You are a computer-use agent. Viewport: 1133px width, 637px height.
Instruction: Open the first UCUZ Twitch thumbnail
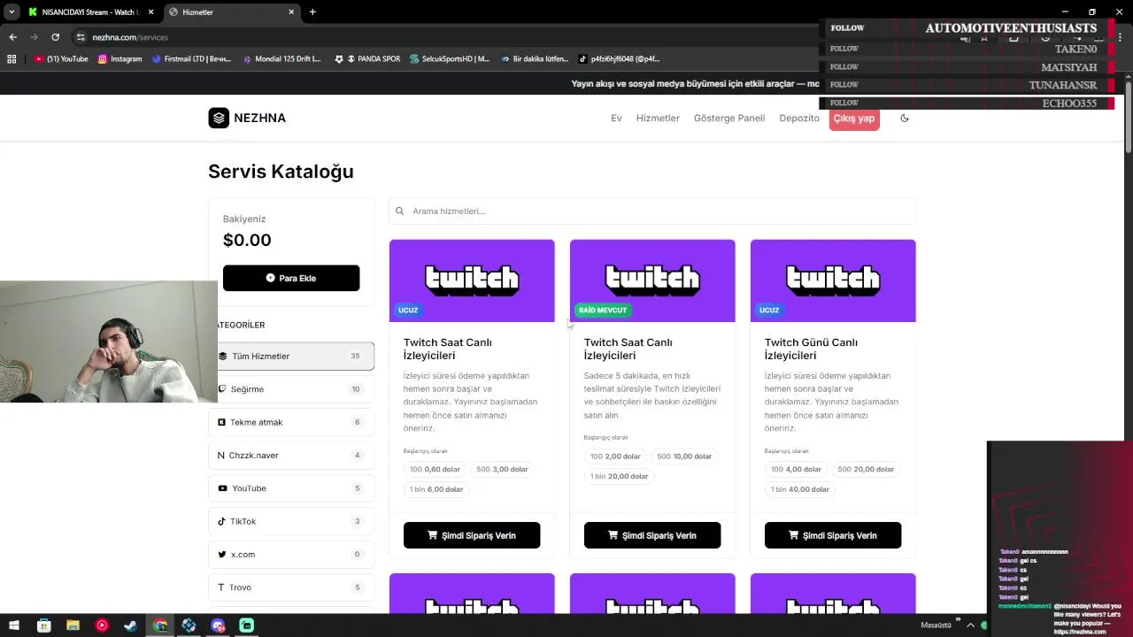pyautogui.click(x=472, y=280)
